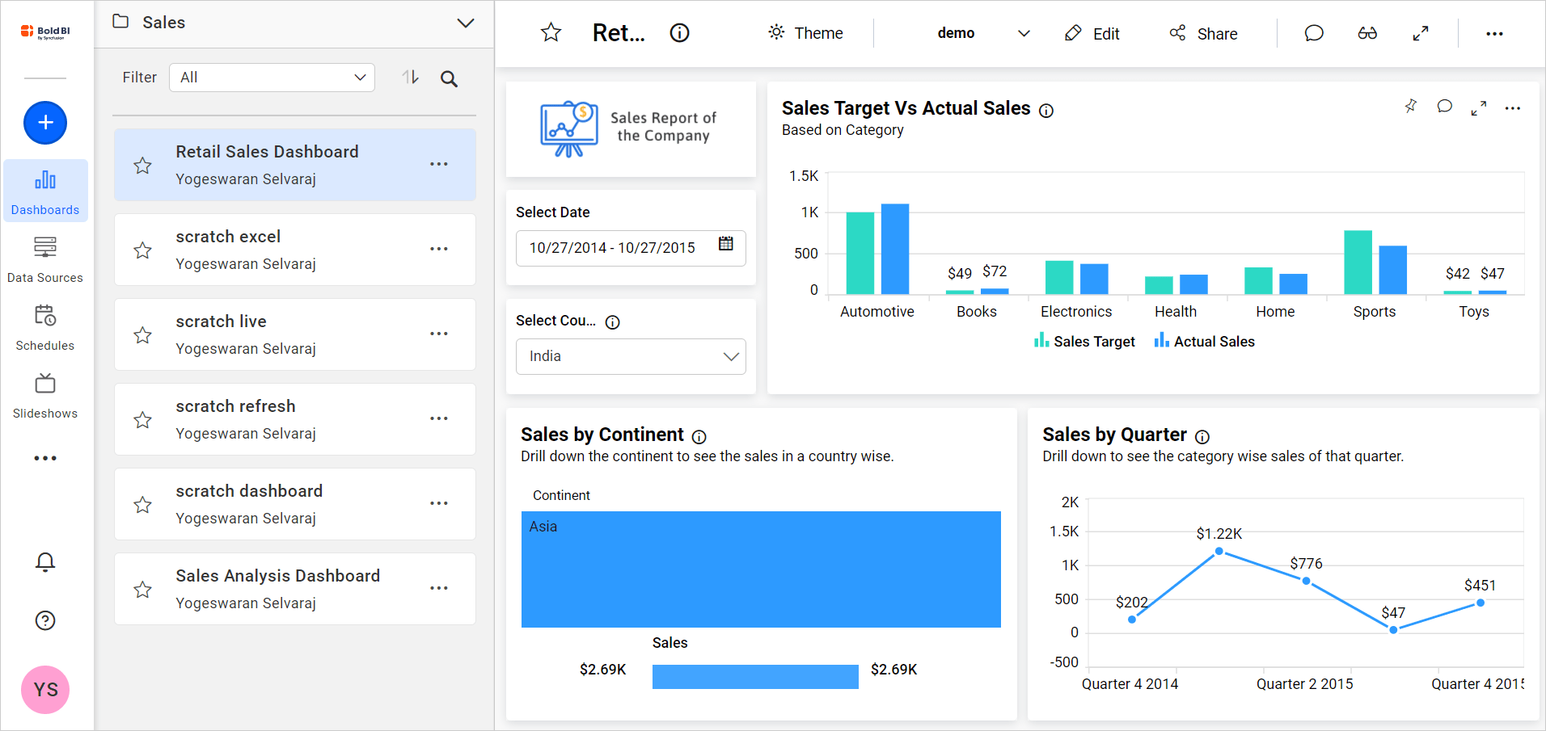Enter fullscreen mode for the dashboard
Viewport: 1546px width, 731px height.
[x=1421, y=33]
